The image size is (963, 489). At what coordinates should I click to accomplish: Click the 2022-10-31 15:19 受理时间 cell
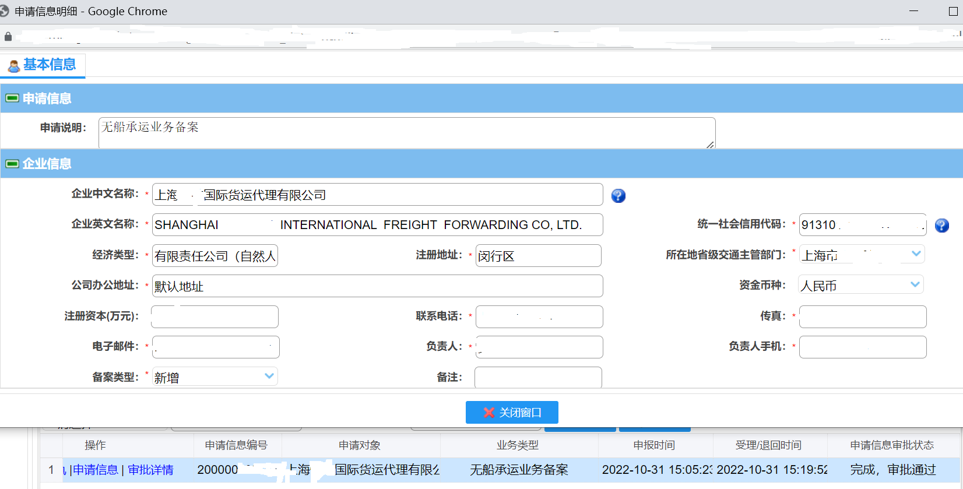click(x=771, y=470)
